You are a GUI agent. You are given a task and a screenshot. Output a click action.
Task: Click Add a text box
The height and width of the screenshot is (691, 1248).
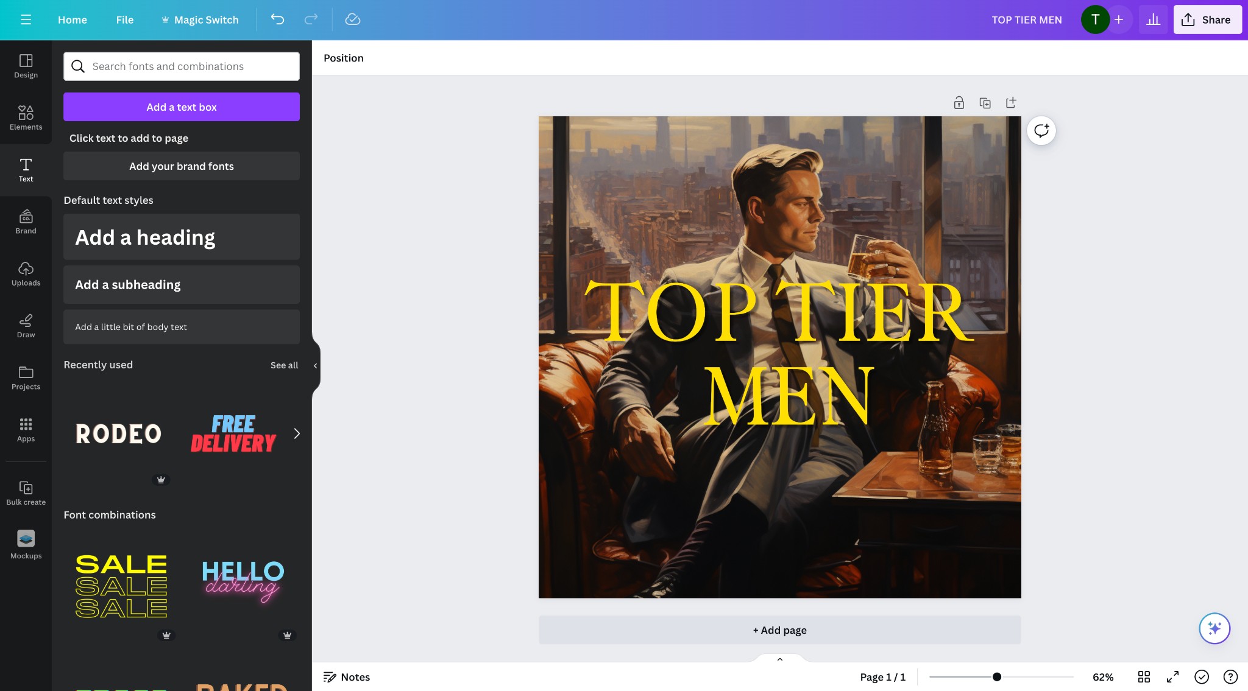tap(182, 107)
